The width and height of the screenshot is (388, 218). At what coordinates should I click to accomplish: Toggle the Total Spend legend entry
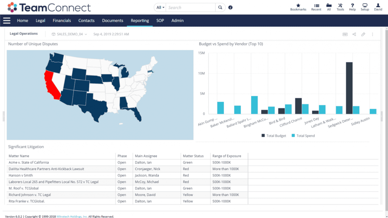click(303, 136)
